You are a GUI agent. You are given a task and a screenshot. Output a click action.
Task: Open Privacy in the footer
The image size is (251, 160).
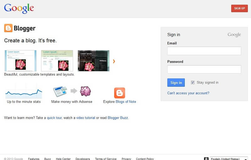click(x=126, y=159)
